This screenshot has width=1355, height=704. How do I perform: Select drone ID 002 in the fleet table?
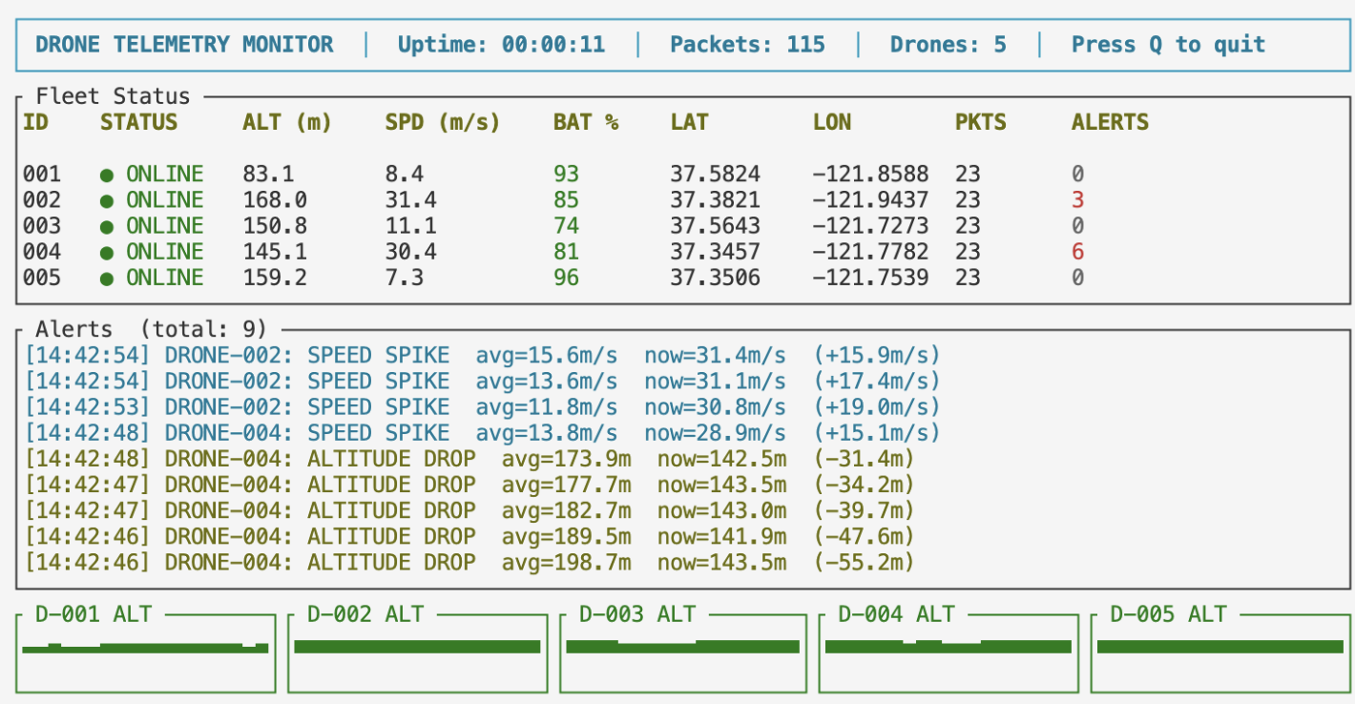pyautogui.click(x=42, y=200)
